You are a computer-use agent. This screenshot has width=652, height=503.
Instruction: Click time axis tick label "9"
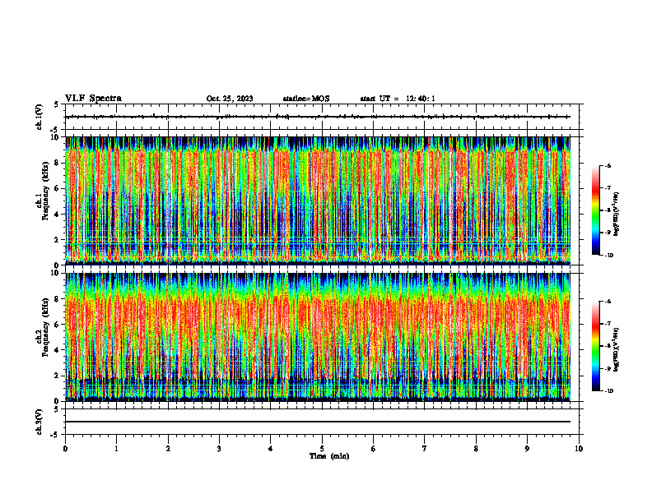(x=527, y=449)
